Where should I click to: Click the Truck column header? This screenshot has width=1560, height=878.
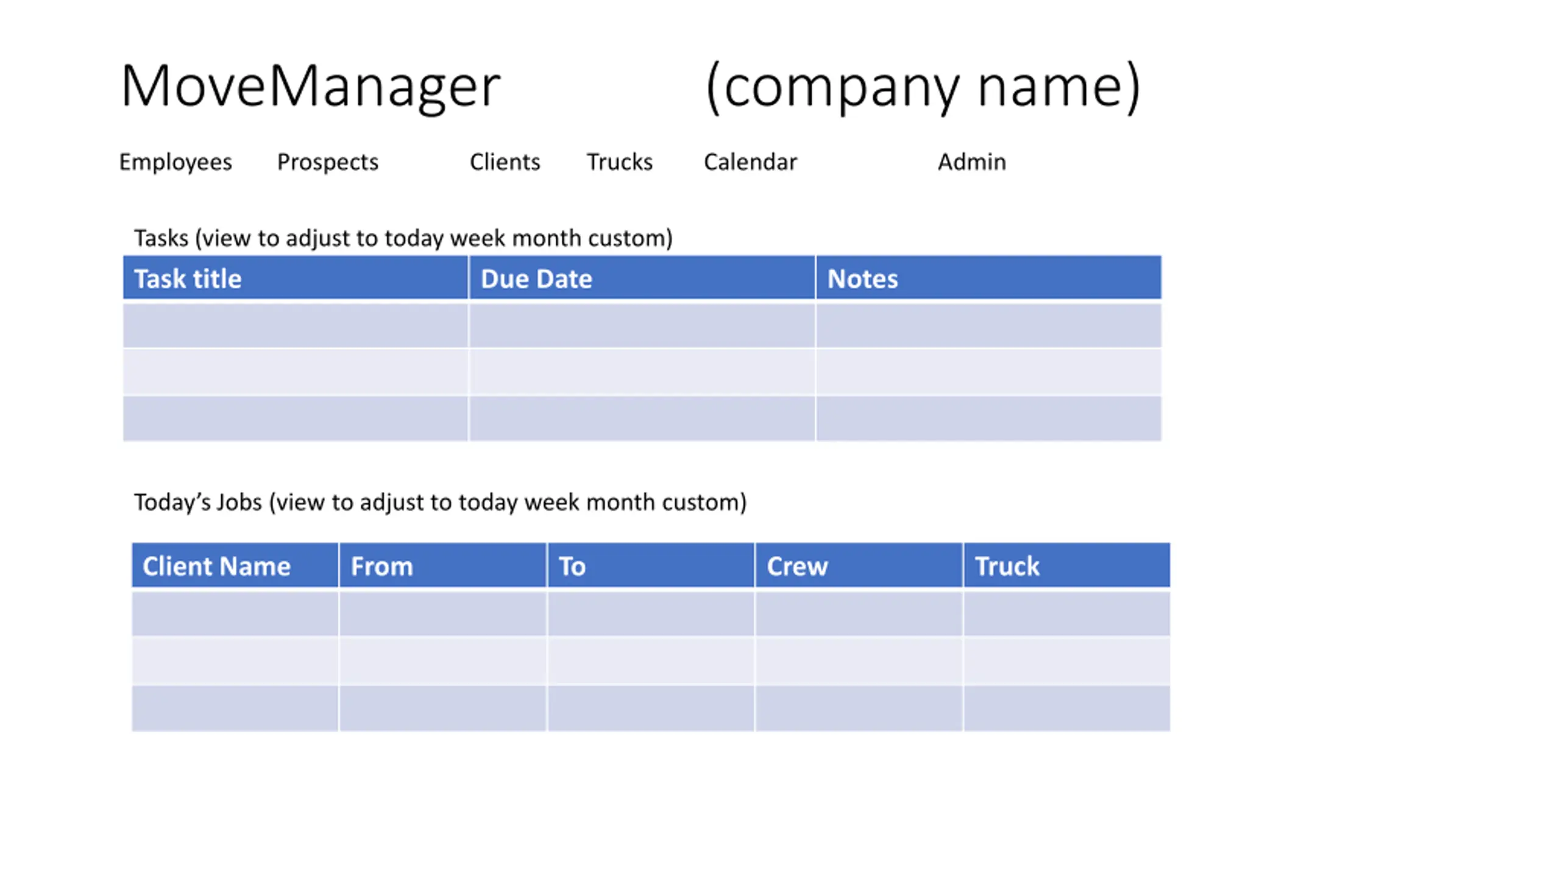1067,566
